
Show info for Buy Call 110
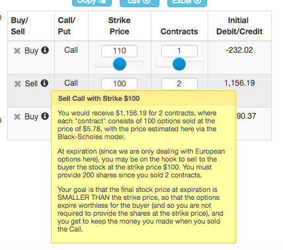pyautogui.click(x=45, y=50)
